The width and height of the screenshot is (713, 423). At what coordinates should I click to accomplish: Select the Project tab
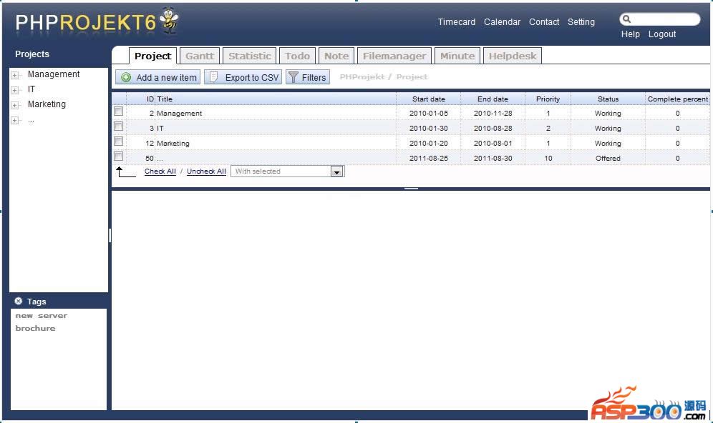tap(152, 56)
